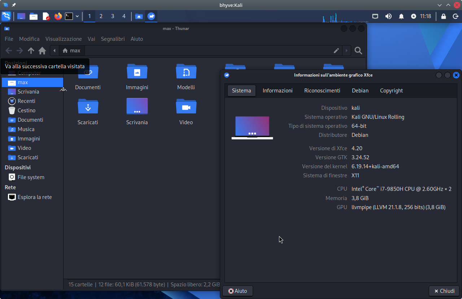The height and width of the screenshot is (299, 462).
Task: Open the Visualizzazione menu
Action: [x=64, y=39]
